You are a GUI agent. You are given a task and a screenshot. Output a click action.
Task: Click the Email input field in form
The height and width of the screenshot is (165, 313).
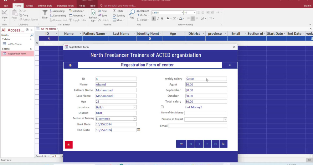pyautogui.click(x=198, y=126)
